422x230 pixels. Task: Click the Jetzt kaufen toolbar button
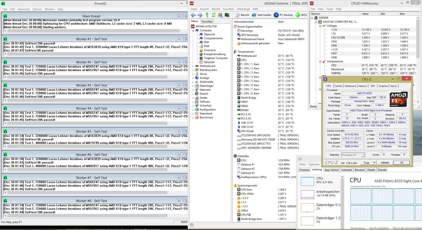click(x=261, y=15)
